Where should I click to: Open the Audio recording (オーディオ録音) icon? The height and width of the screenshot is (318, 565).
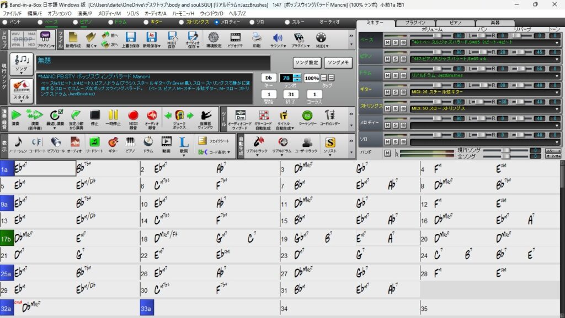coord(152,118)
